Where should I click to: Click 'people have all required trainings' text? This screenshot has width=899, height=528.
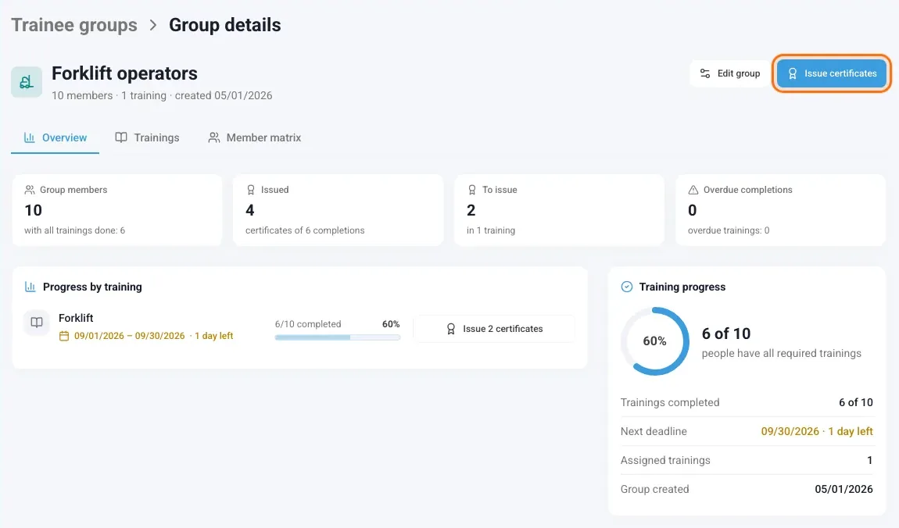[x=782, y=353]
